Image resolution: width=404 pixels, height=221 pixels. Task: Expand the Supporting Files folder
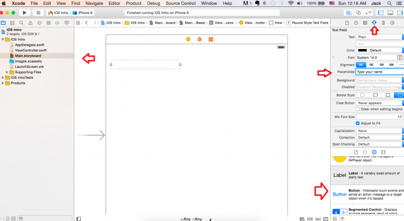[7, 72]
